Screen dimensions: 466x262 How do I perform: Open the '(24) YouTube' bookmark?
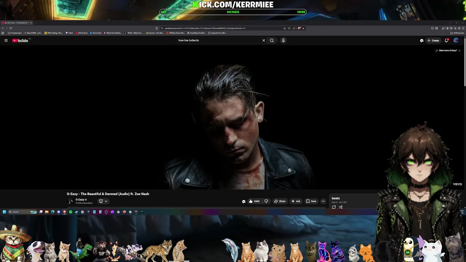pyautogui.click(x=82, y=33)
